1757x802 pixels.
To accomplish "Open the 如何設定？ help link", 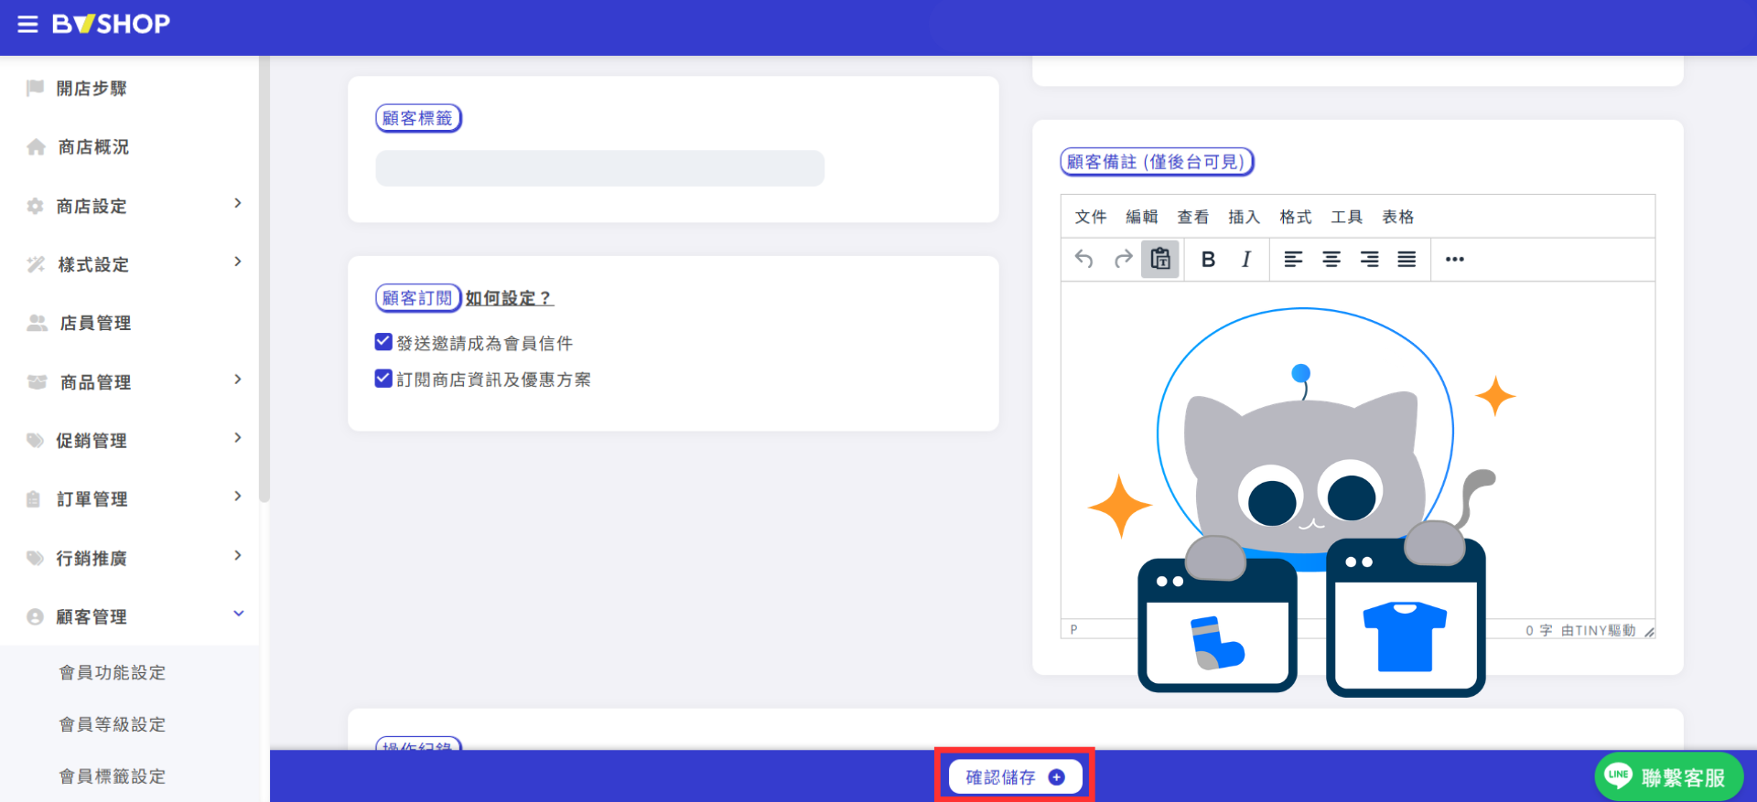I will click(510, 298).
